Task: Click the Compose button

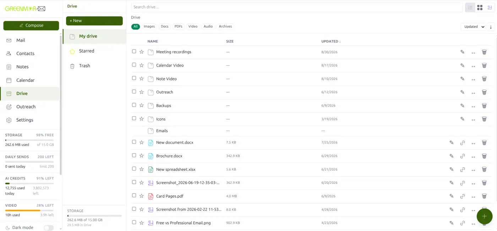Action: click(x=31, y=26)
